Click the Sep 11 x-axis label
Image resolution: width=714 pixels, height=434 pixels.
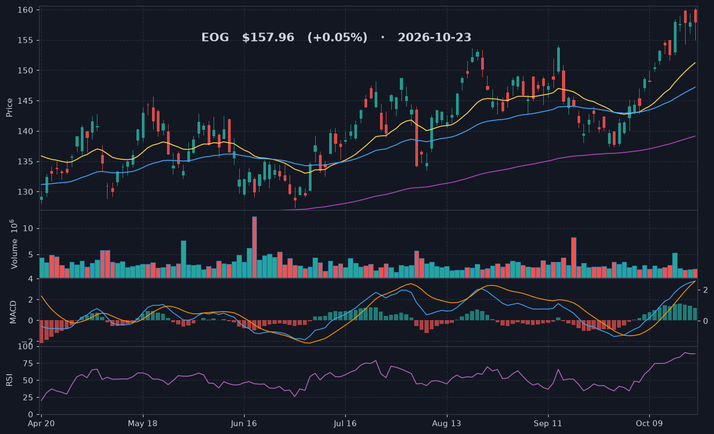coord(548,423)
